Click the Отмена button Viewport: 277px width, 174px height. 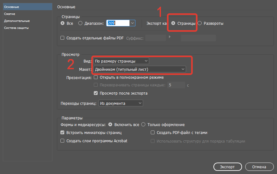coord(259,167)
